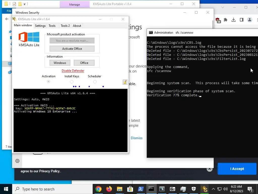Open Firefox from the taskbar
The image size is (258, 194).
point(109,189)
